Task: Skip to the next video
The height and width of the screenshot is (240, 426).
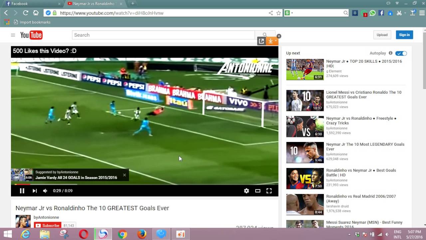Action: (x=35, y=191)
